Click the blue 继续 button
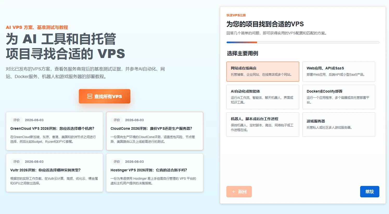The image size is (389, 214). coord(369,192)
